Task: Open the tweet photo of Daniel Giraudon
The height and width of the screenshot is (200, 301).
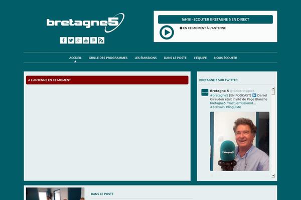Action: [x=240, y=141]
